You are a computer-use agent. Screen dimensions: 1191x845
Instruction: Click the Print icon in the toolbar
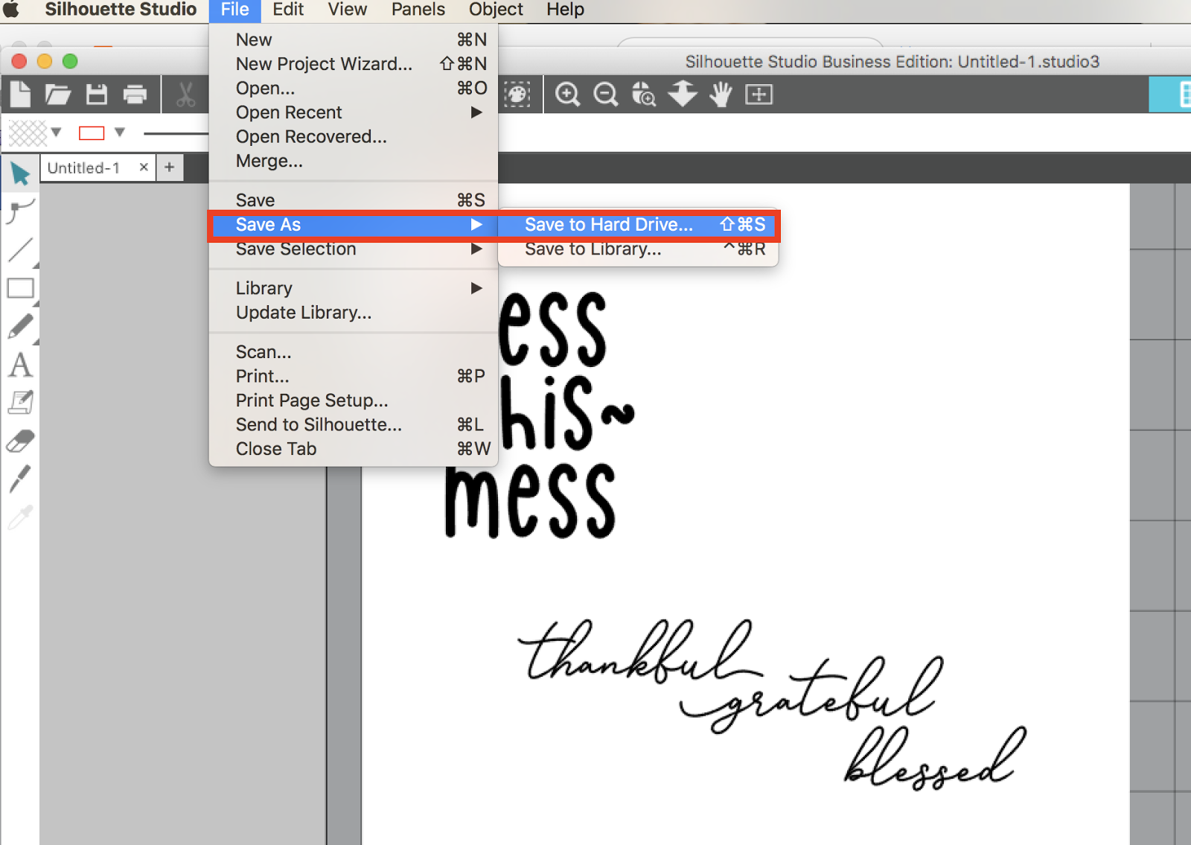pos(135,94)
